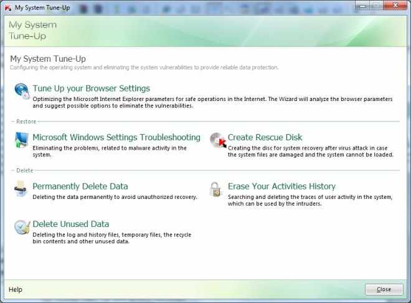Open Delete Unused Data
The image size is (411, 303).
click(x=71, y=224)
